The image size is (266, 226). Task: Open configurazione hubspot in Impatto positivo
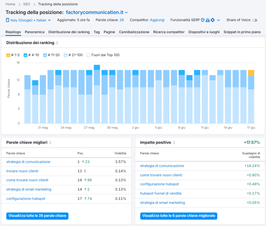[x=160, y=184]
